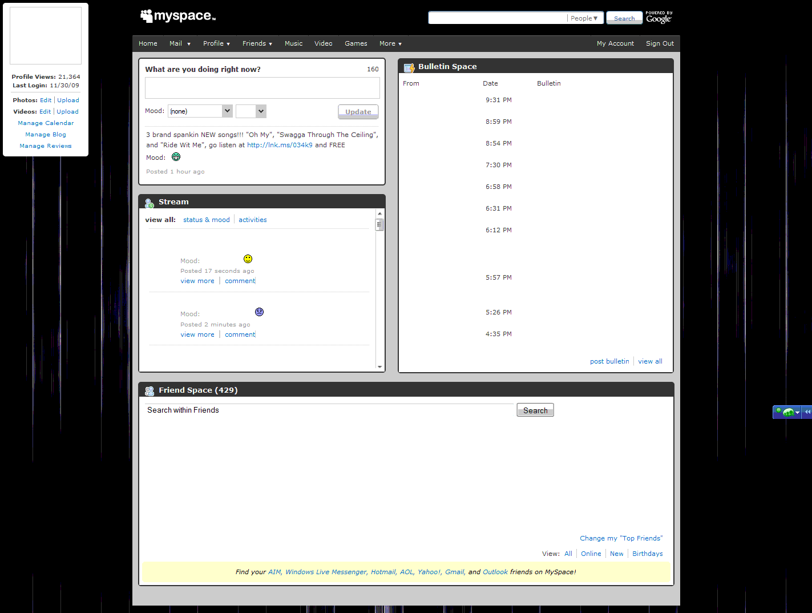Image resolution: width=812 pixels, height=613 pixels.
Task: Open the post bulletin link
Action: point(609,361)
